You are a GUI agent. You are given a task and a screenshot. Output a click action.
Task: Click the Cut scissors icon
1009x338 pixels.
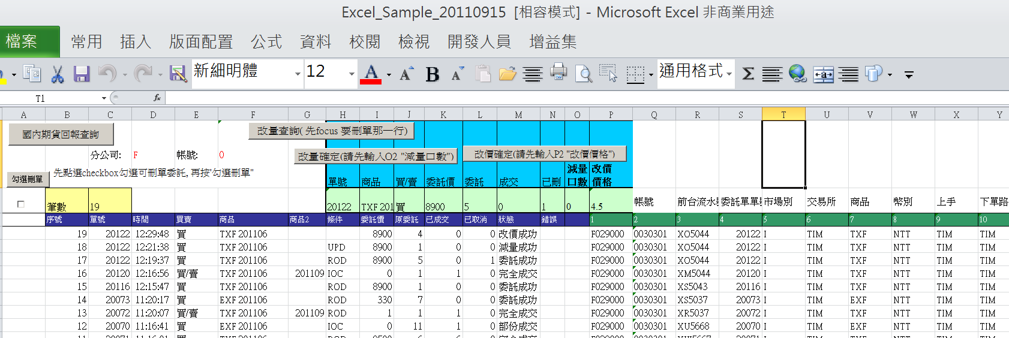tap(58, 74)
